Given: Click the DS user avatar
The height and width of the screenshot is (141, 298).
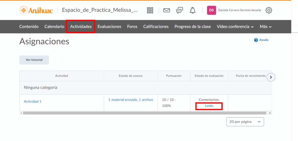Looking at the screenshot, I should coord(212,10).
